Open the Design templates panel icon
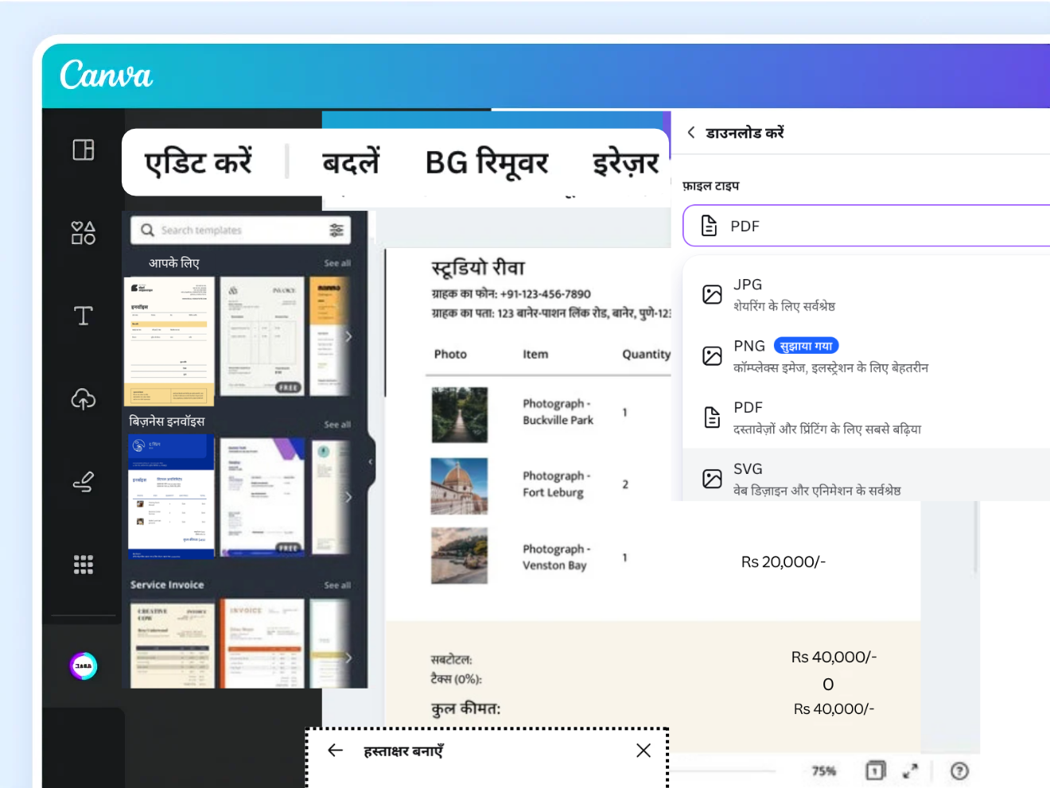The width and height of the screenshot is (1050, 788). click(x=84, y=149)
